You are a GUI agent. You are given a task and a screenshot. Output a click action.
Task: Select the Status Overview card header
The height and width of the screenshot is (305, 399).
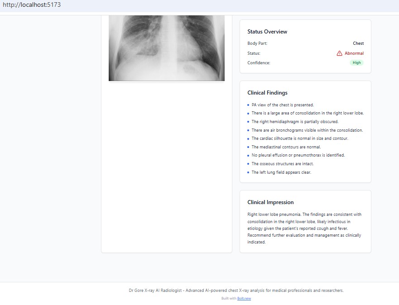click(x=267, y=32)
